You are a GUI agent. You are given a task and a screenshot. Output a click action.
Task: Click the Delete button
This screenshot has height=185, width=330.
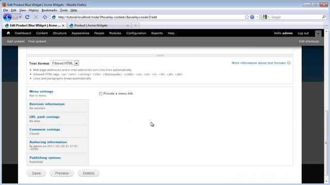89,173
